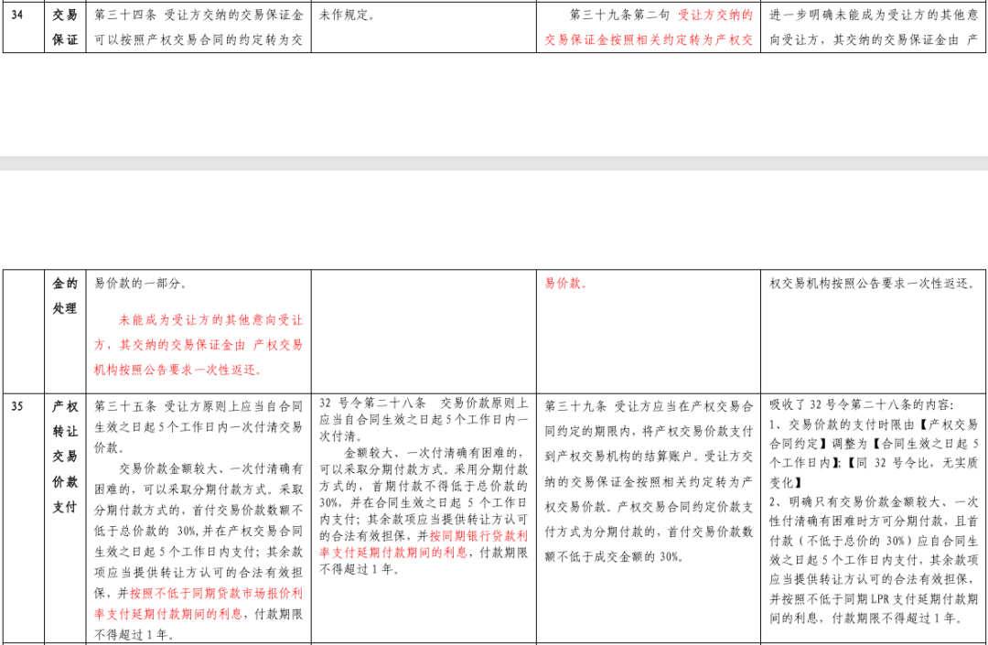Image resolution: width=988 pixels, height=645 pixels.
Task: Click text 进一步明确未能成为受让方的其他意
Action: point(874,15)
